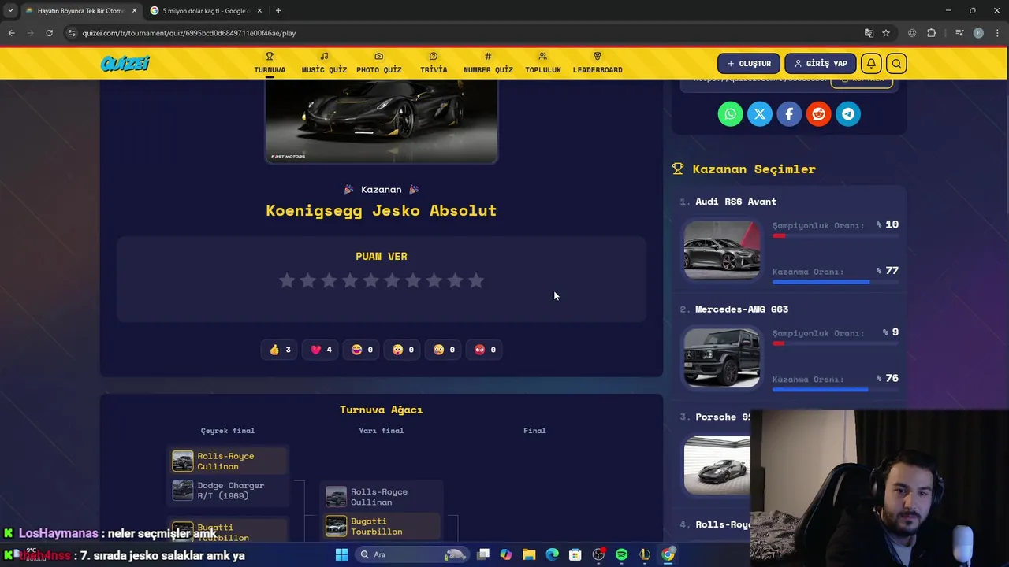Image resolution: width=1009 pixels, height=567 pixels.
Task: Open the Windows Start menu
Action: (341, 554)
